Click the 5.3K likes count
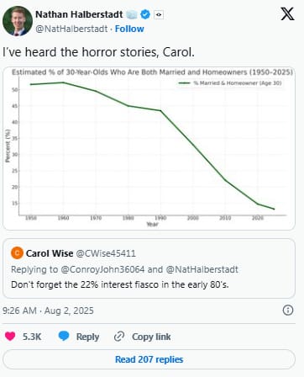 [32, 337]
